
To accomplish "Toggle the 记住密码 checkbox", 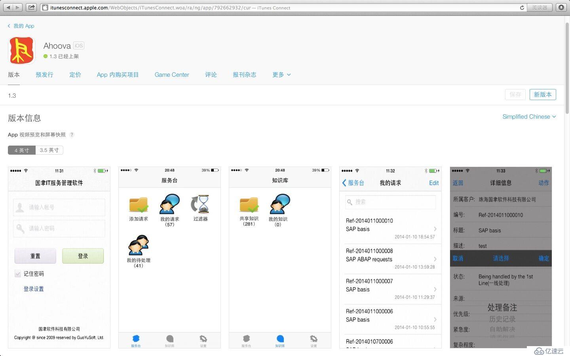I will (x=18, y=274).
